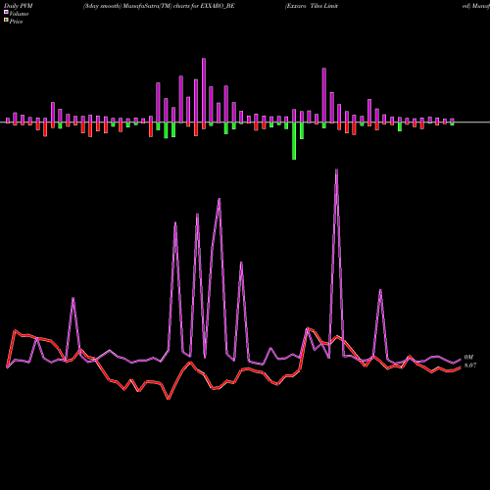This screenshot has width=490, height=490.
Task: Click the chart title mentioning EXXARO_BE
Action: 159,6
